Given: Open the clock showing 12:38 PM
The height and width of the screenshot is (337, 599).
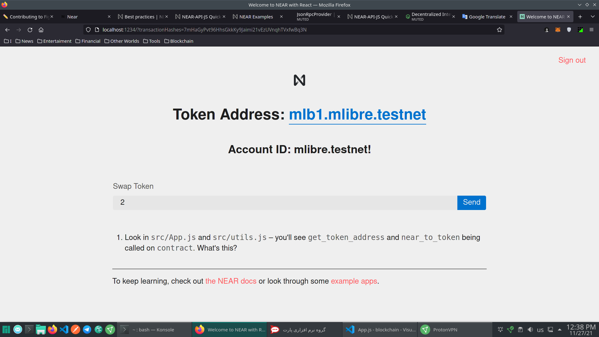Looking at the screenshot, I should pyautogui.click(x=581, y=330).
